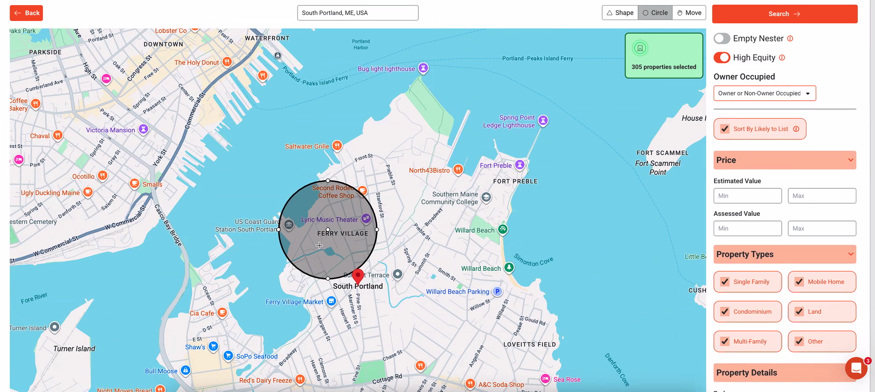Select the Shape drawing mode
Viewport: 875px width, 392px height.
tap(620, 13)
